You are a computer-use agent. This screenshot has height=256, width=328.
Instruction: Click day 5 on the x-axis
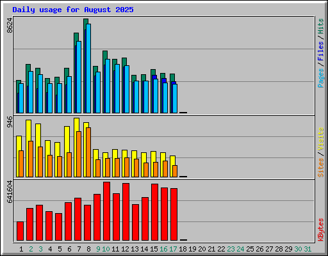pos(60,249)
